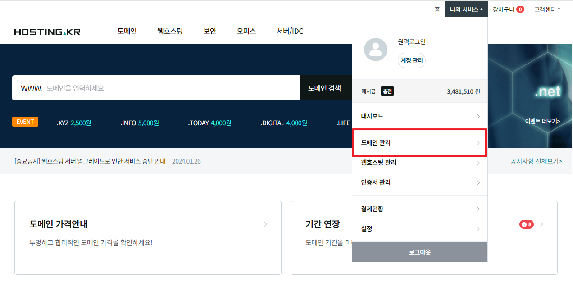Click the arrow next to 기간 연장 badge
Screen dimensions: 573x282
point(541,224)
